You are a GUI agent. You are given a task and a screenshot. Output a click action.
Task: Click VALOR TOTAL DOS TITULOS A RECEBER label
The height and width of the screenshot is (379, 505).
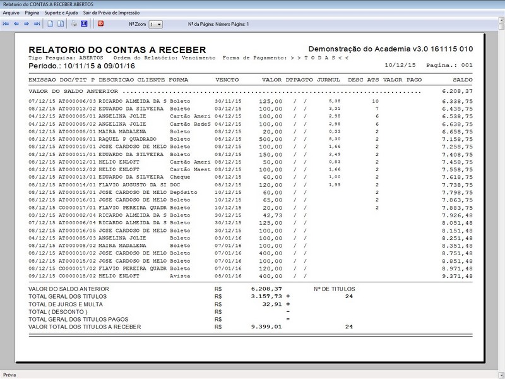85,327
